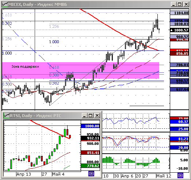This screenshot has width=191, height=180.
Task: Minimize the RTSI chart window
Action: 84,116
